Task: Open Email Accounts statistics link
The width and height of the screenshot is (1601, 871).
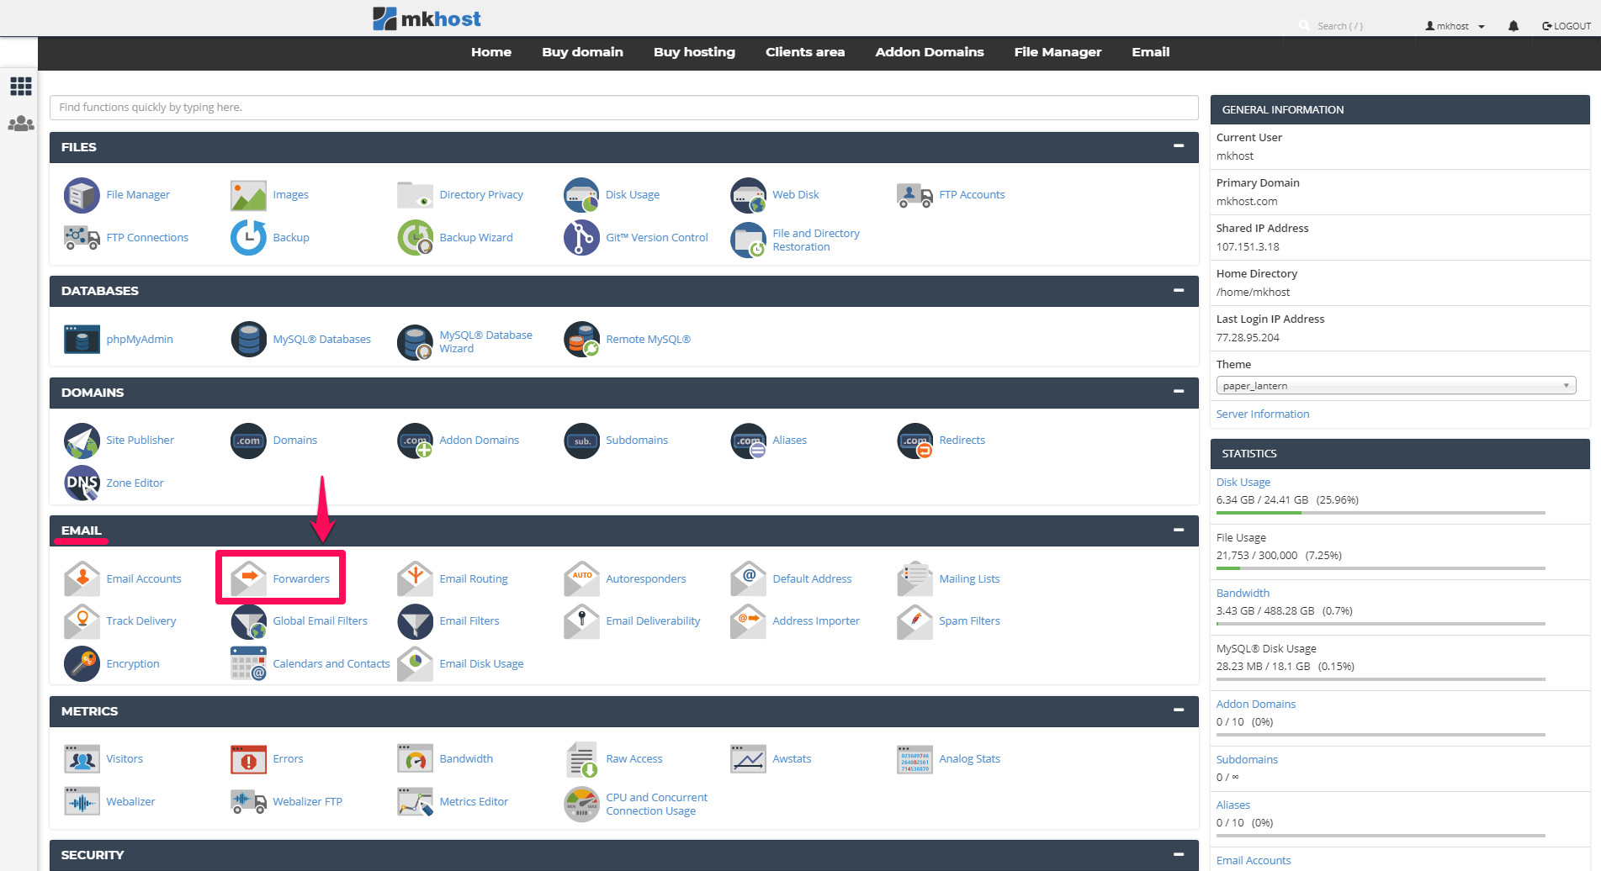Action: 1253,861
